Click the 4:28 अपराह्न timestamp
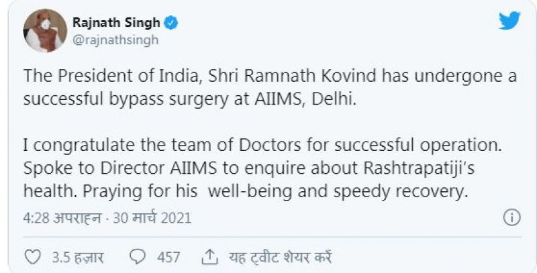537x273 pixels. pos(62,218)
